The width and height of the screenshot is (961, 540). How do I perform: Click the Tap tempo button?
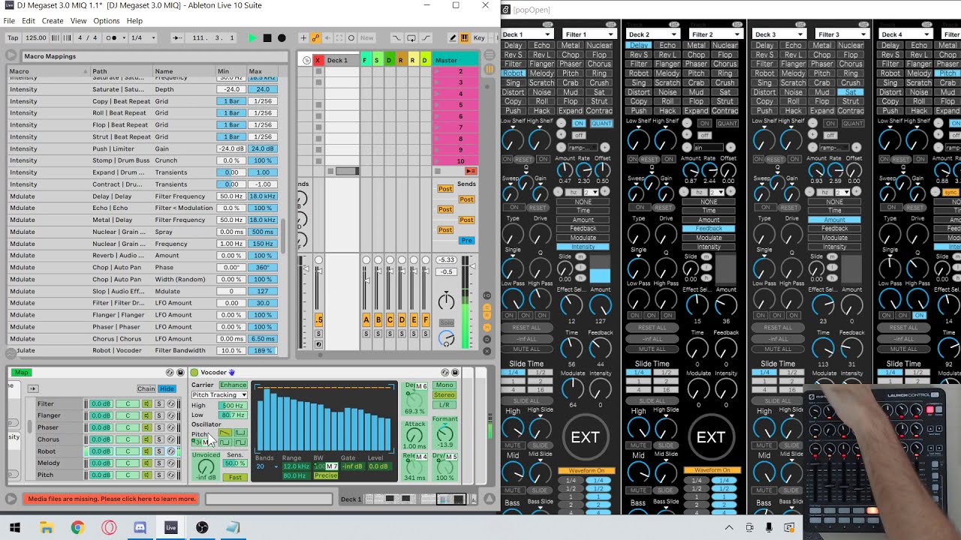13,37
